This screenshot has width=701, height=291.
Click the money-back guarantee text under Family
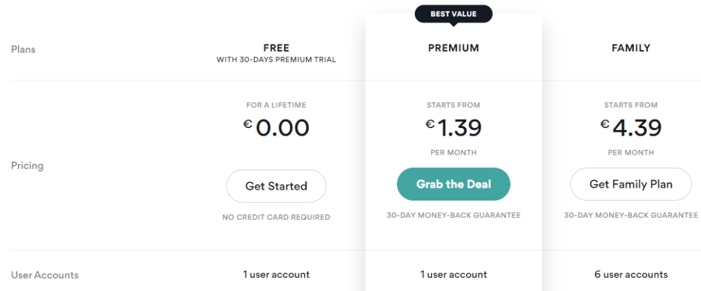click(x=630, y=215)
